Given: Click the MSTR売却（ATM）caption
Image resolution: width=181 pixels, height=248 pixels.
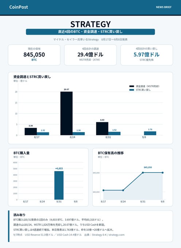Looking at the screenshot, I should pyautogui.click(x=90, y=60).
